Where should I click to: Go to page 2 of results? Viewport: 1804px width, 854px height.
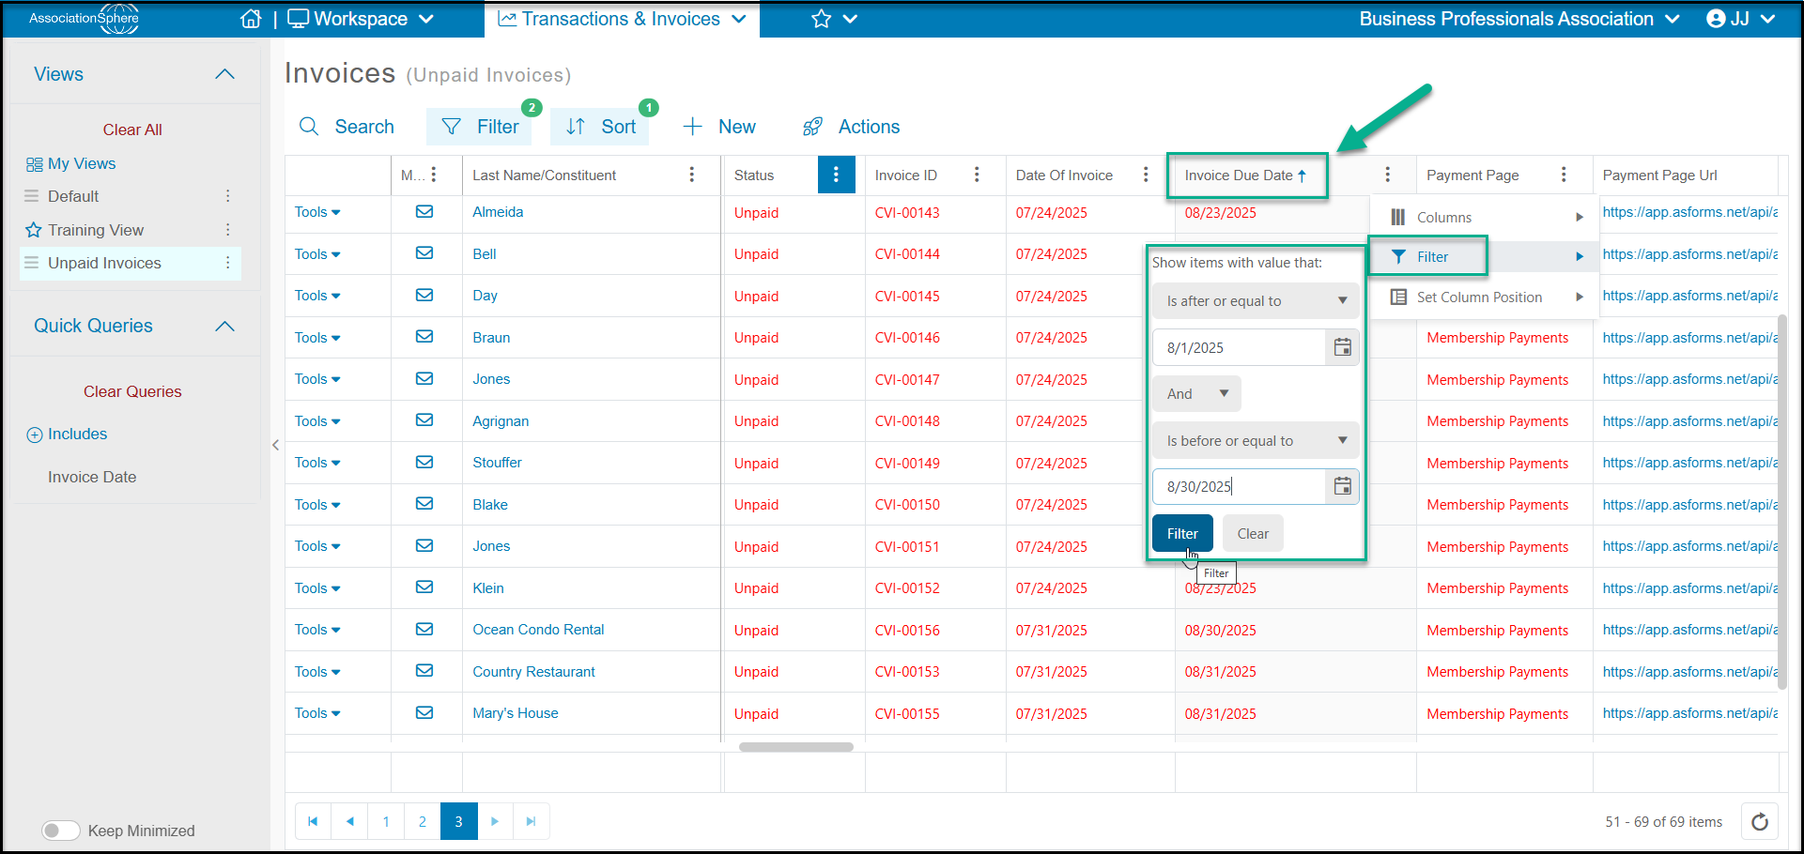coord(423,821)
